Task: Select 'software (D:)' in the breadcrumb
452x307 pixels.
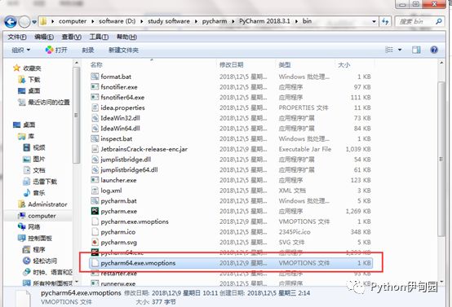Action: [117, 21]
